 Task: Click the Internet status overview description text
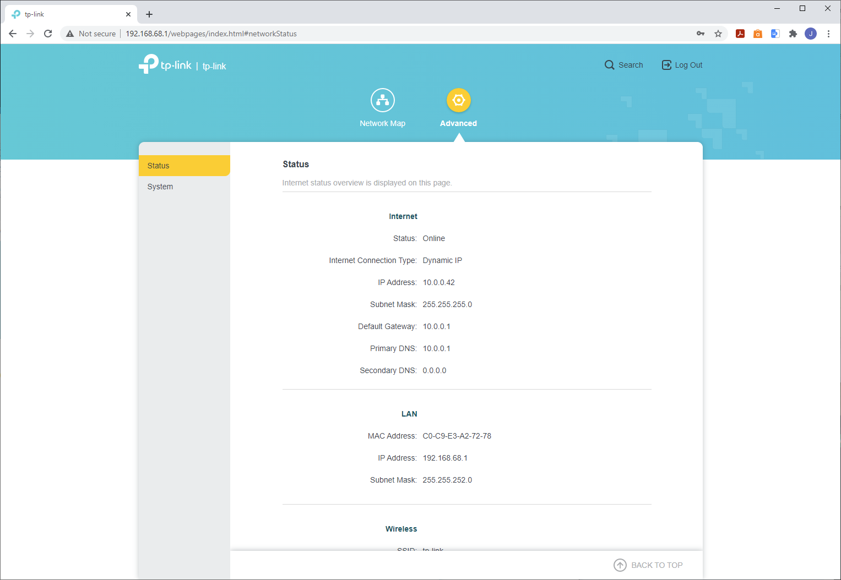point(367,183)
